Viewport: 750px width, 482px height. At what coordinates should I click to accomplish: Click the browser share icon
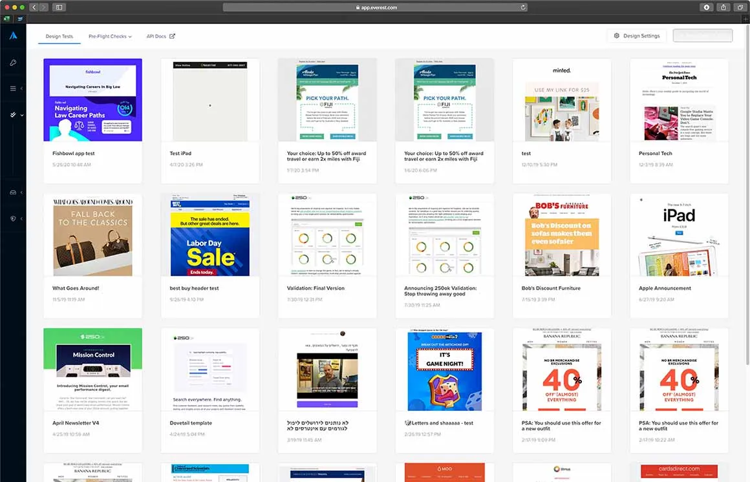(723, 7)
